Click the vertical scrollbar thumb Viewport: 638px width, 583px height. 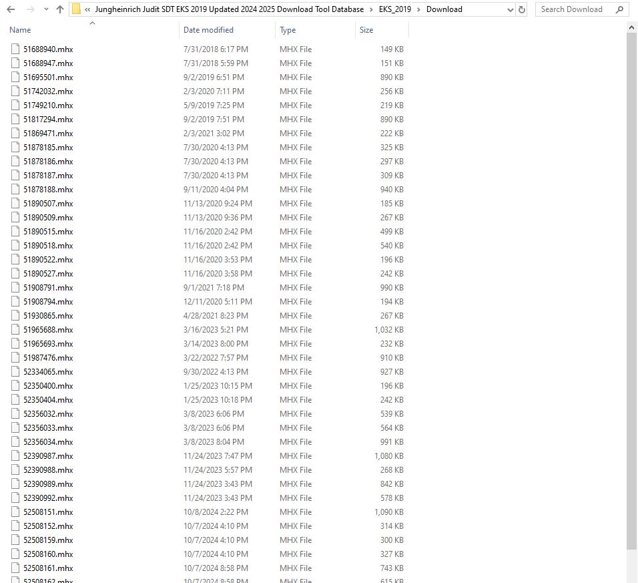coord(631,291)
